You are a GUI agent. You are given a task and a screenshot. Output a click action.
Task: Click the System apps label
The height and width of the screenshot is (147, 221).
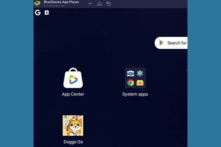[135, 94]
